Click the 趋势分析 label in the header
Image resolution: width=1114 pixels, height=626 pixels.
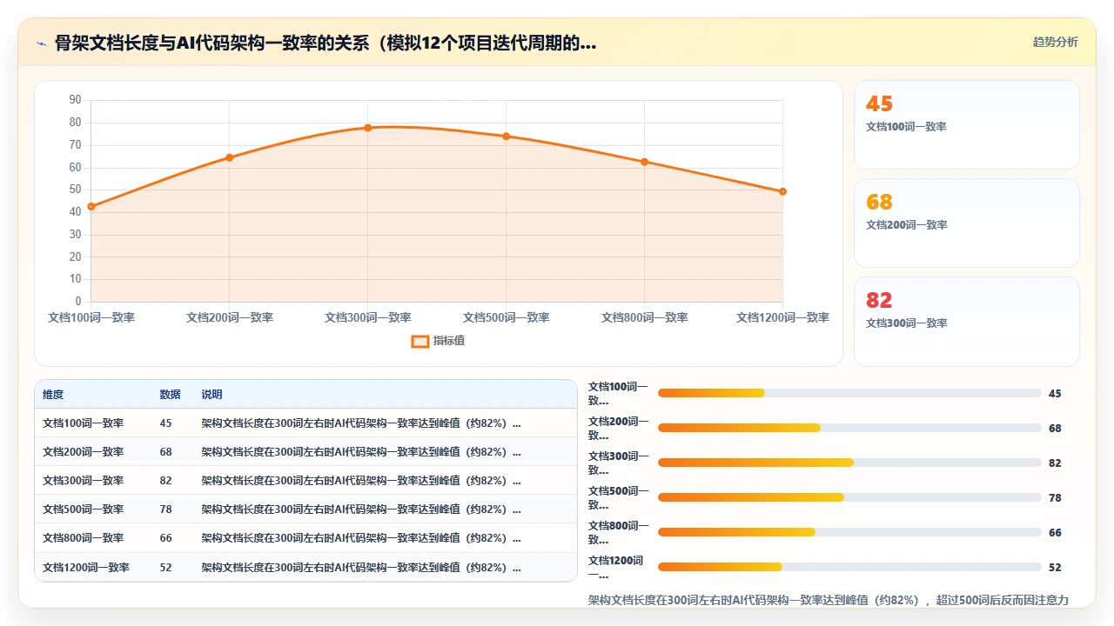tap(1055, 42)
